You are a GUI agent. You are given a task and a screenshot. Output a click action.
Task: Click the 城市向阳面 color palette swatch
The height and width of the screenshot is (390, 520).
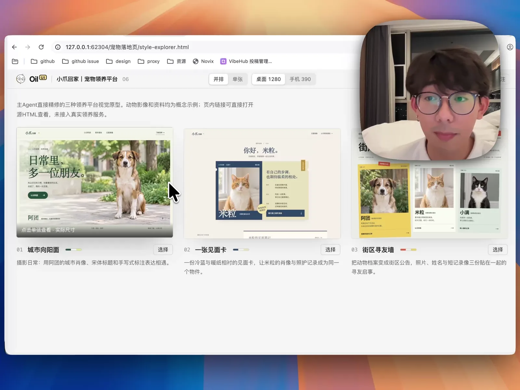pyautogui.click(x=74, y=250)
